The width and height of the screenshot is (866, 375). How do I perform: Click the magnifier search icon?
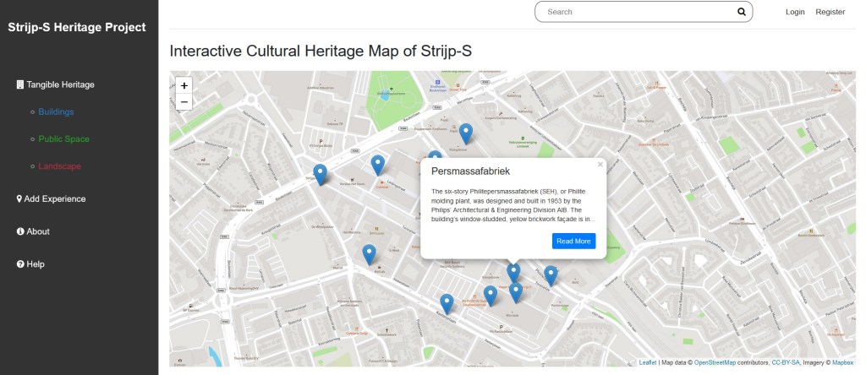742,12
